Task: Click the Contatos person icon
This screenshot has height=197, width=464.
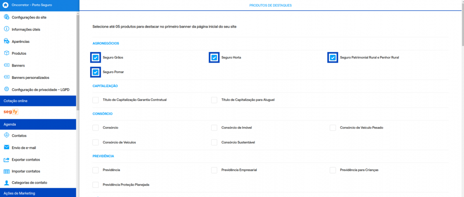Action: (7, 135)
